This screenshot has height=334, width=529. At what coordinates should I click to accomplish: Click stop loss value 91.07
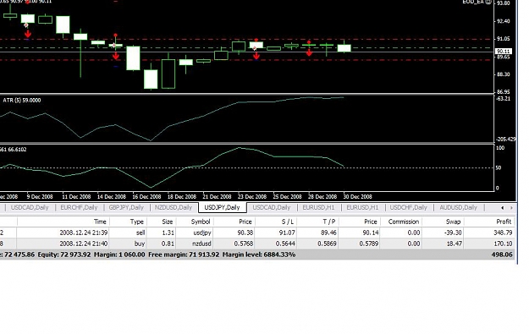(287, 233)
